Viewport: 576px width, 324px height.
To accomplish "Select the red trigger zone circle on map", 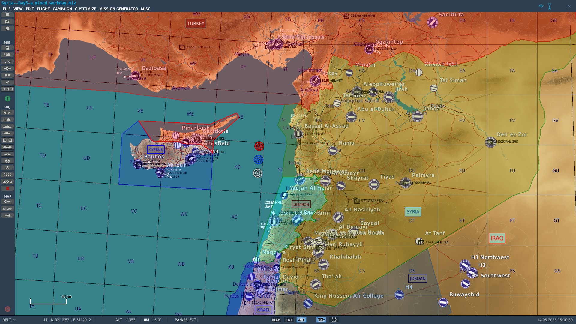I will click(x=259, y=146).
